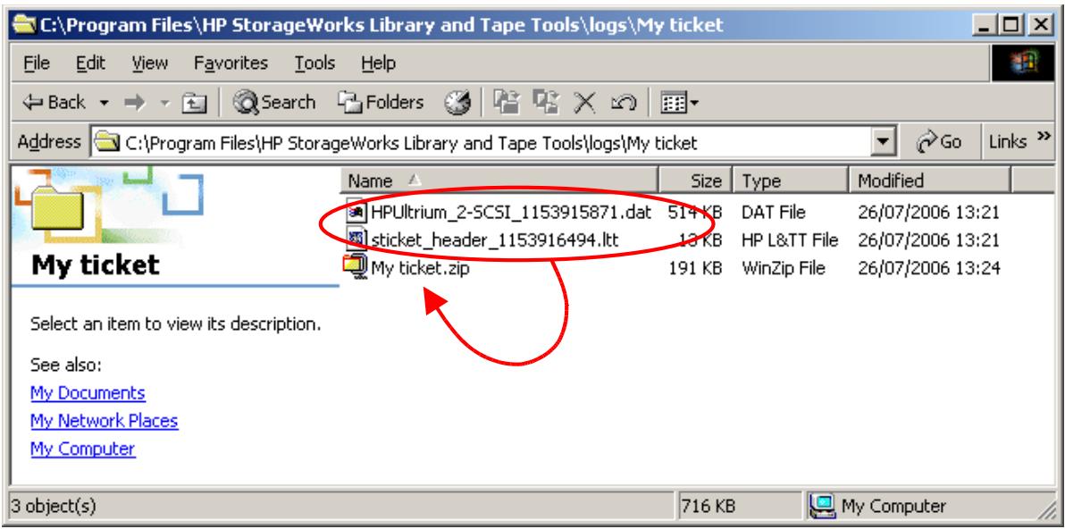The height and width of the screenshot is (529, 1065).
Task: Click the 3 object(s) status text
Action: coord(53,507)
